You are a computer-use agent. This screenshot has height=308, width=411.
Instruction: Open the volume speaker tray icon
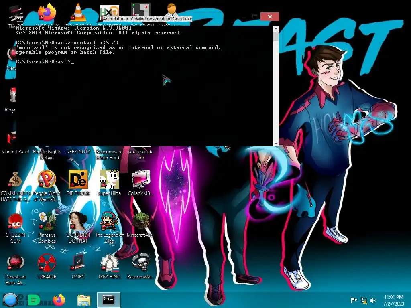(373, 300)
